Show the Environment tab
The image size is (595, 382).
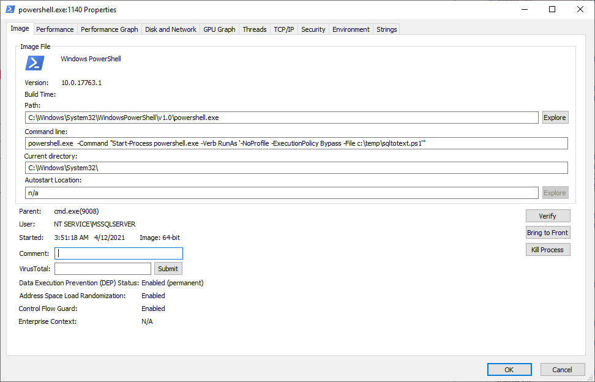tap(351, 29)
